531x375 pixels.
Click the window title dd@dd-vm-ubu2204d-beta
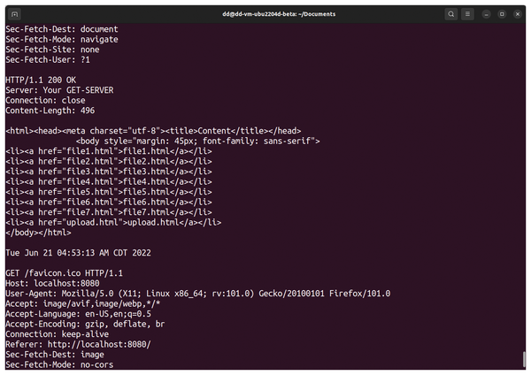click(279, 14)
